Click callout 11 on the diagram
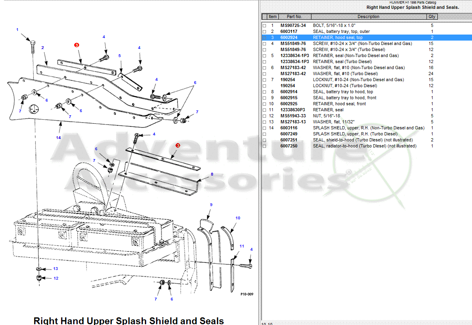The height and width of the screenshot is (325, 472). point(242,246)
